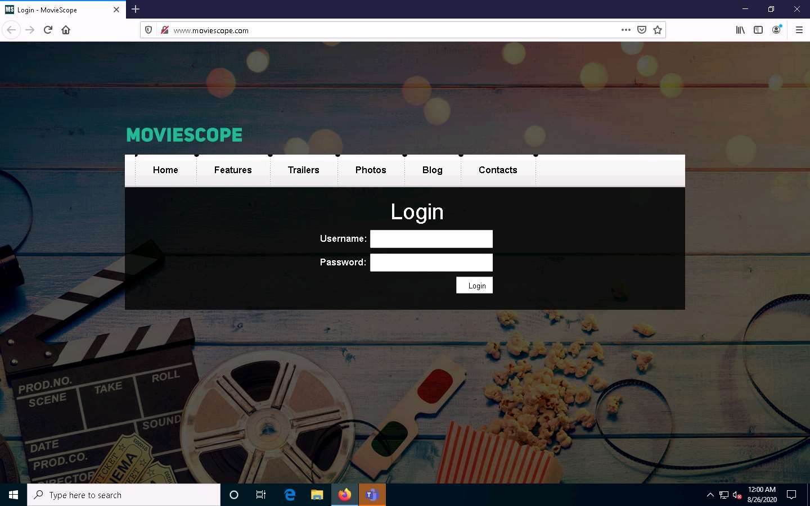Click the Login submit button
810x506 pixels.
(474, 285)
